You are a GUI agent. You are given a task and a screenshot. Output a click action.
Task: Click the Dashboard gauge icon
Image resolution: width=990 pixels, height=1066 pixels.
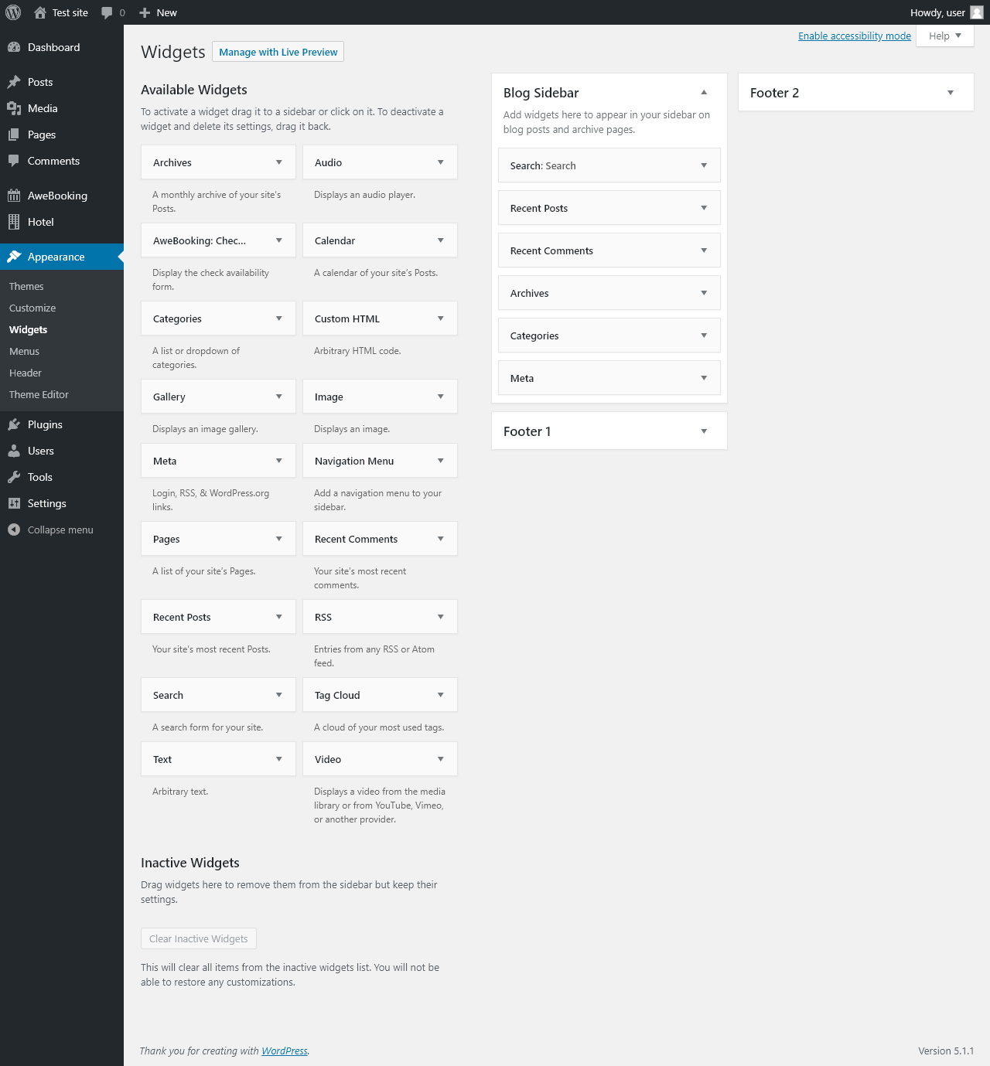click(14, 47)
